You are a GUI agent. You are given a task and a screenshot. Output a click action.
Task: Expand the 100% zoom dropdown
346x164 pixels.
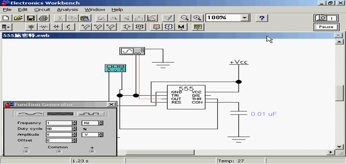(x=245, y=18)
